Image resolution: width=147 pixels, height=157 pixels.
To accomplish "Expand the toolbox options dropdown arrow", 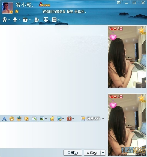I will tap(73, 119).
